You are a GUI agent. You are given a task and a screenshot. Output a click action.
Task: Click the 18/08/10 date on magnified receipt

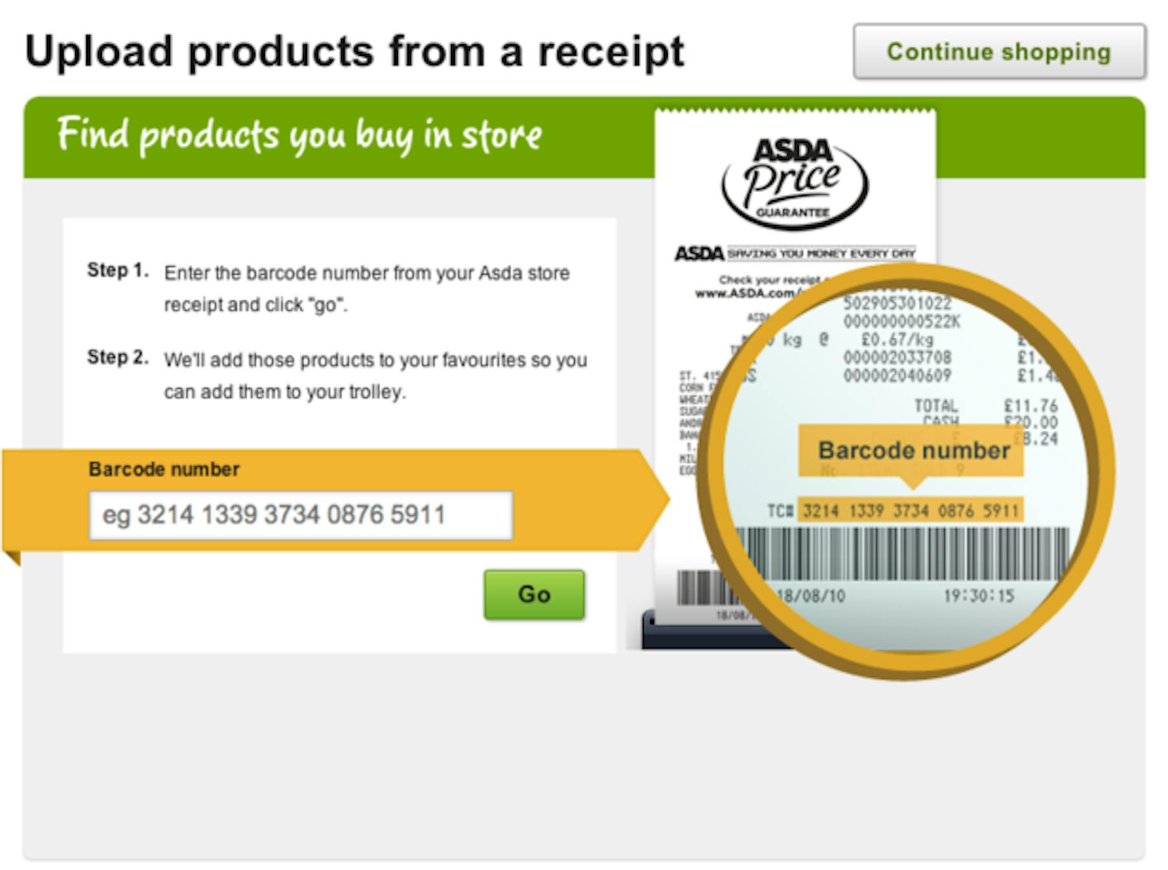(x=810, y=596)
